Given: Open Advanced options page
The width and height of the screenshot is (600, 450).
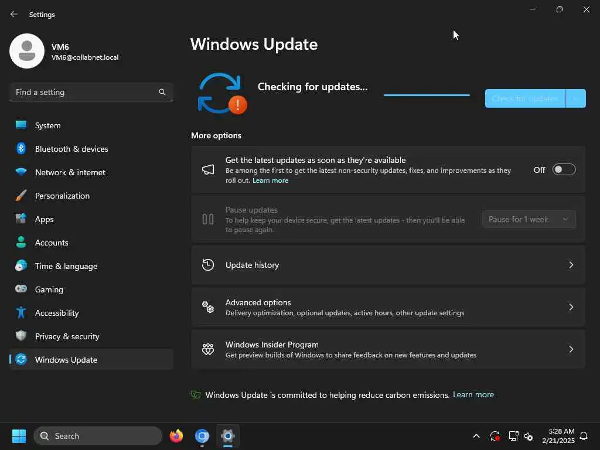Looking at the screenshot, I should point(388,307).
